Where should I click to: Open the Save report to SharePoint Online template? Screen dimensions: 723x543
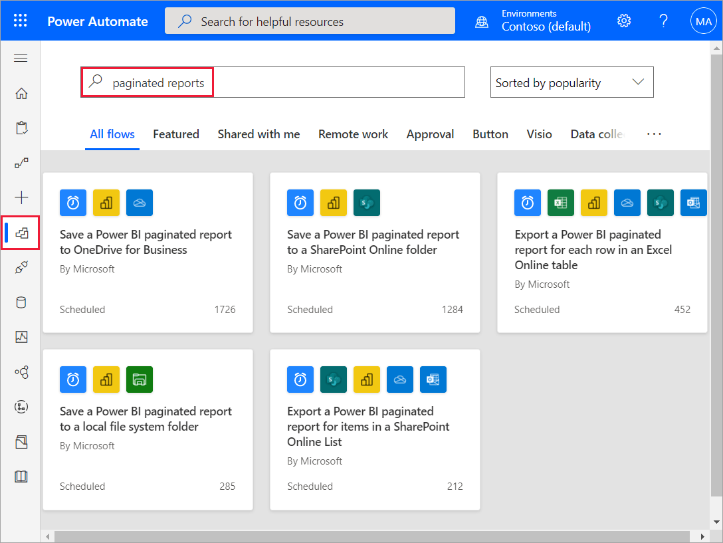(x=374, y=242)
